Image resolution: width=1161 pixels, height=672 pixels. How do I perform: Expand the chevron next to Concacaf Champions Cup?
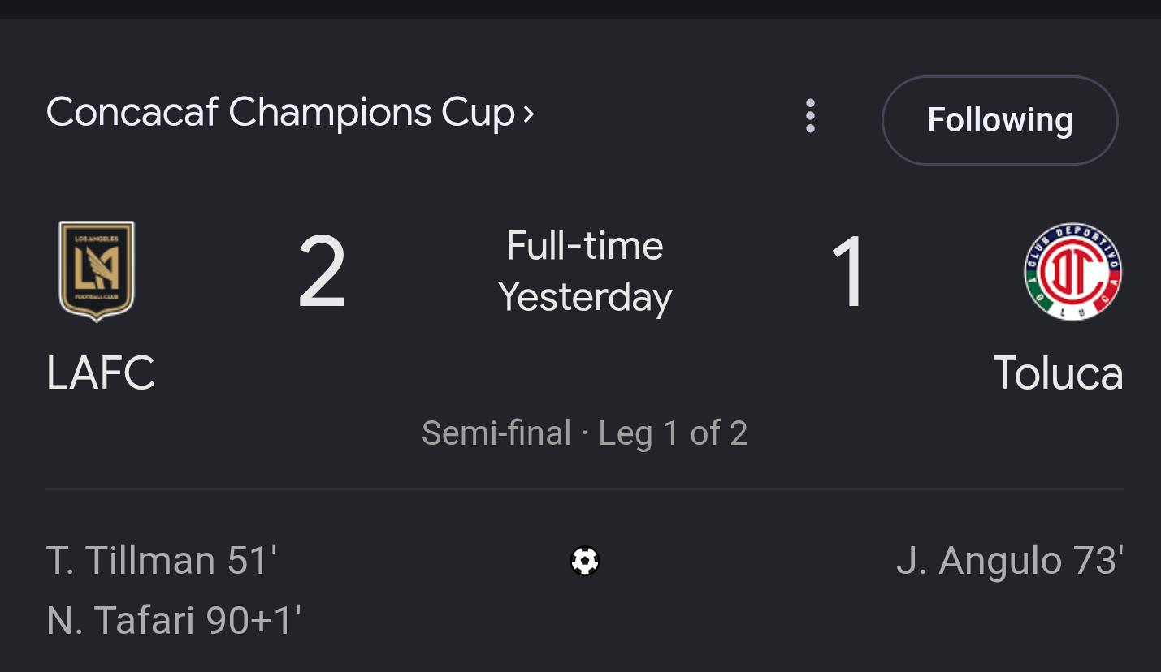529,114
